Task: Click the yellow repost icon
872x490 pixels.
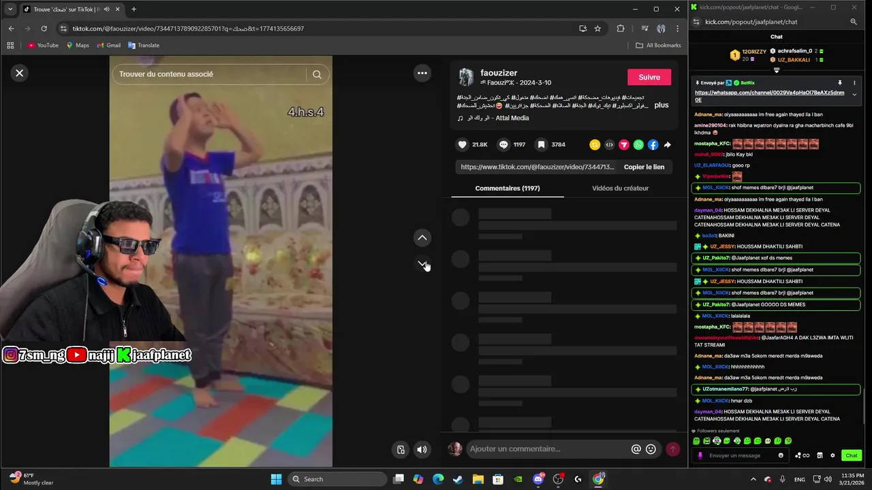Action: tap(595, 144)
